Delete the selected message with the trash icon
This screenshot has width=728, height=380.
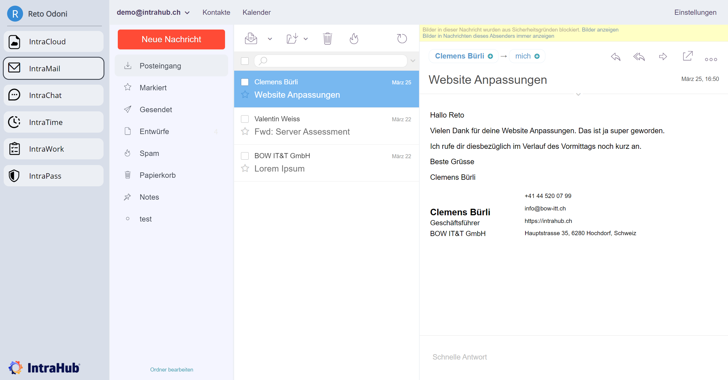tap(327, 38)
